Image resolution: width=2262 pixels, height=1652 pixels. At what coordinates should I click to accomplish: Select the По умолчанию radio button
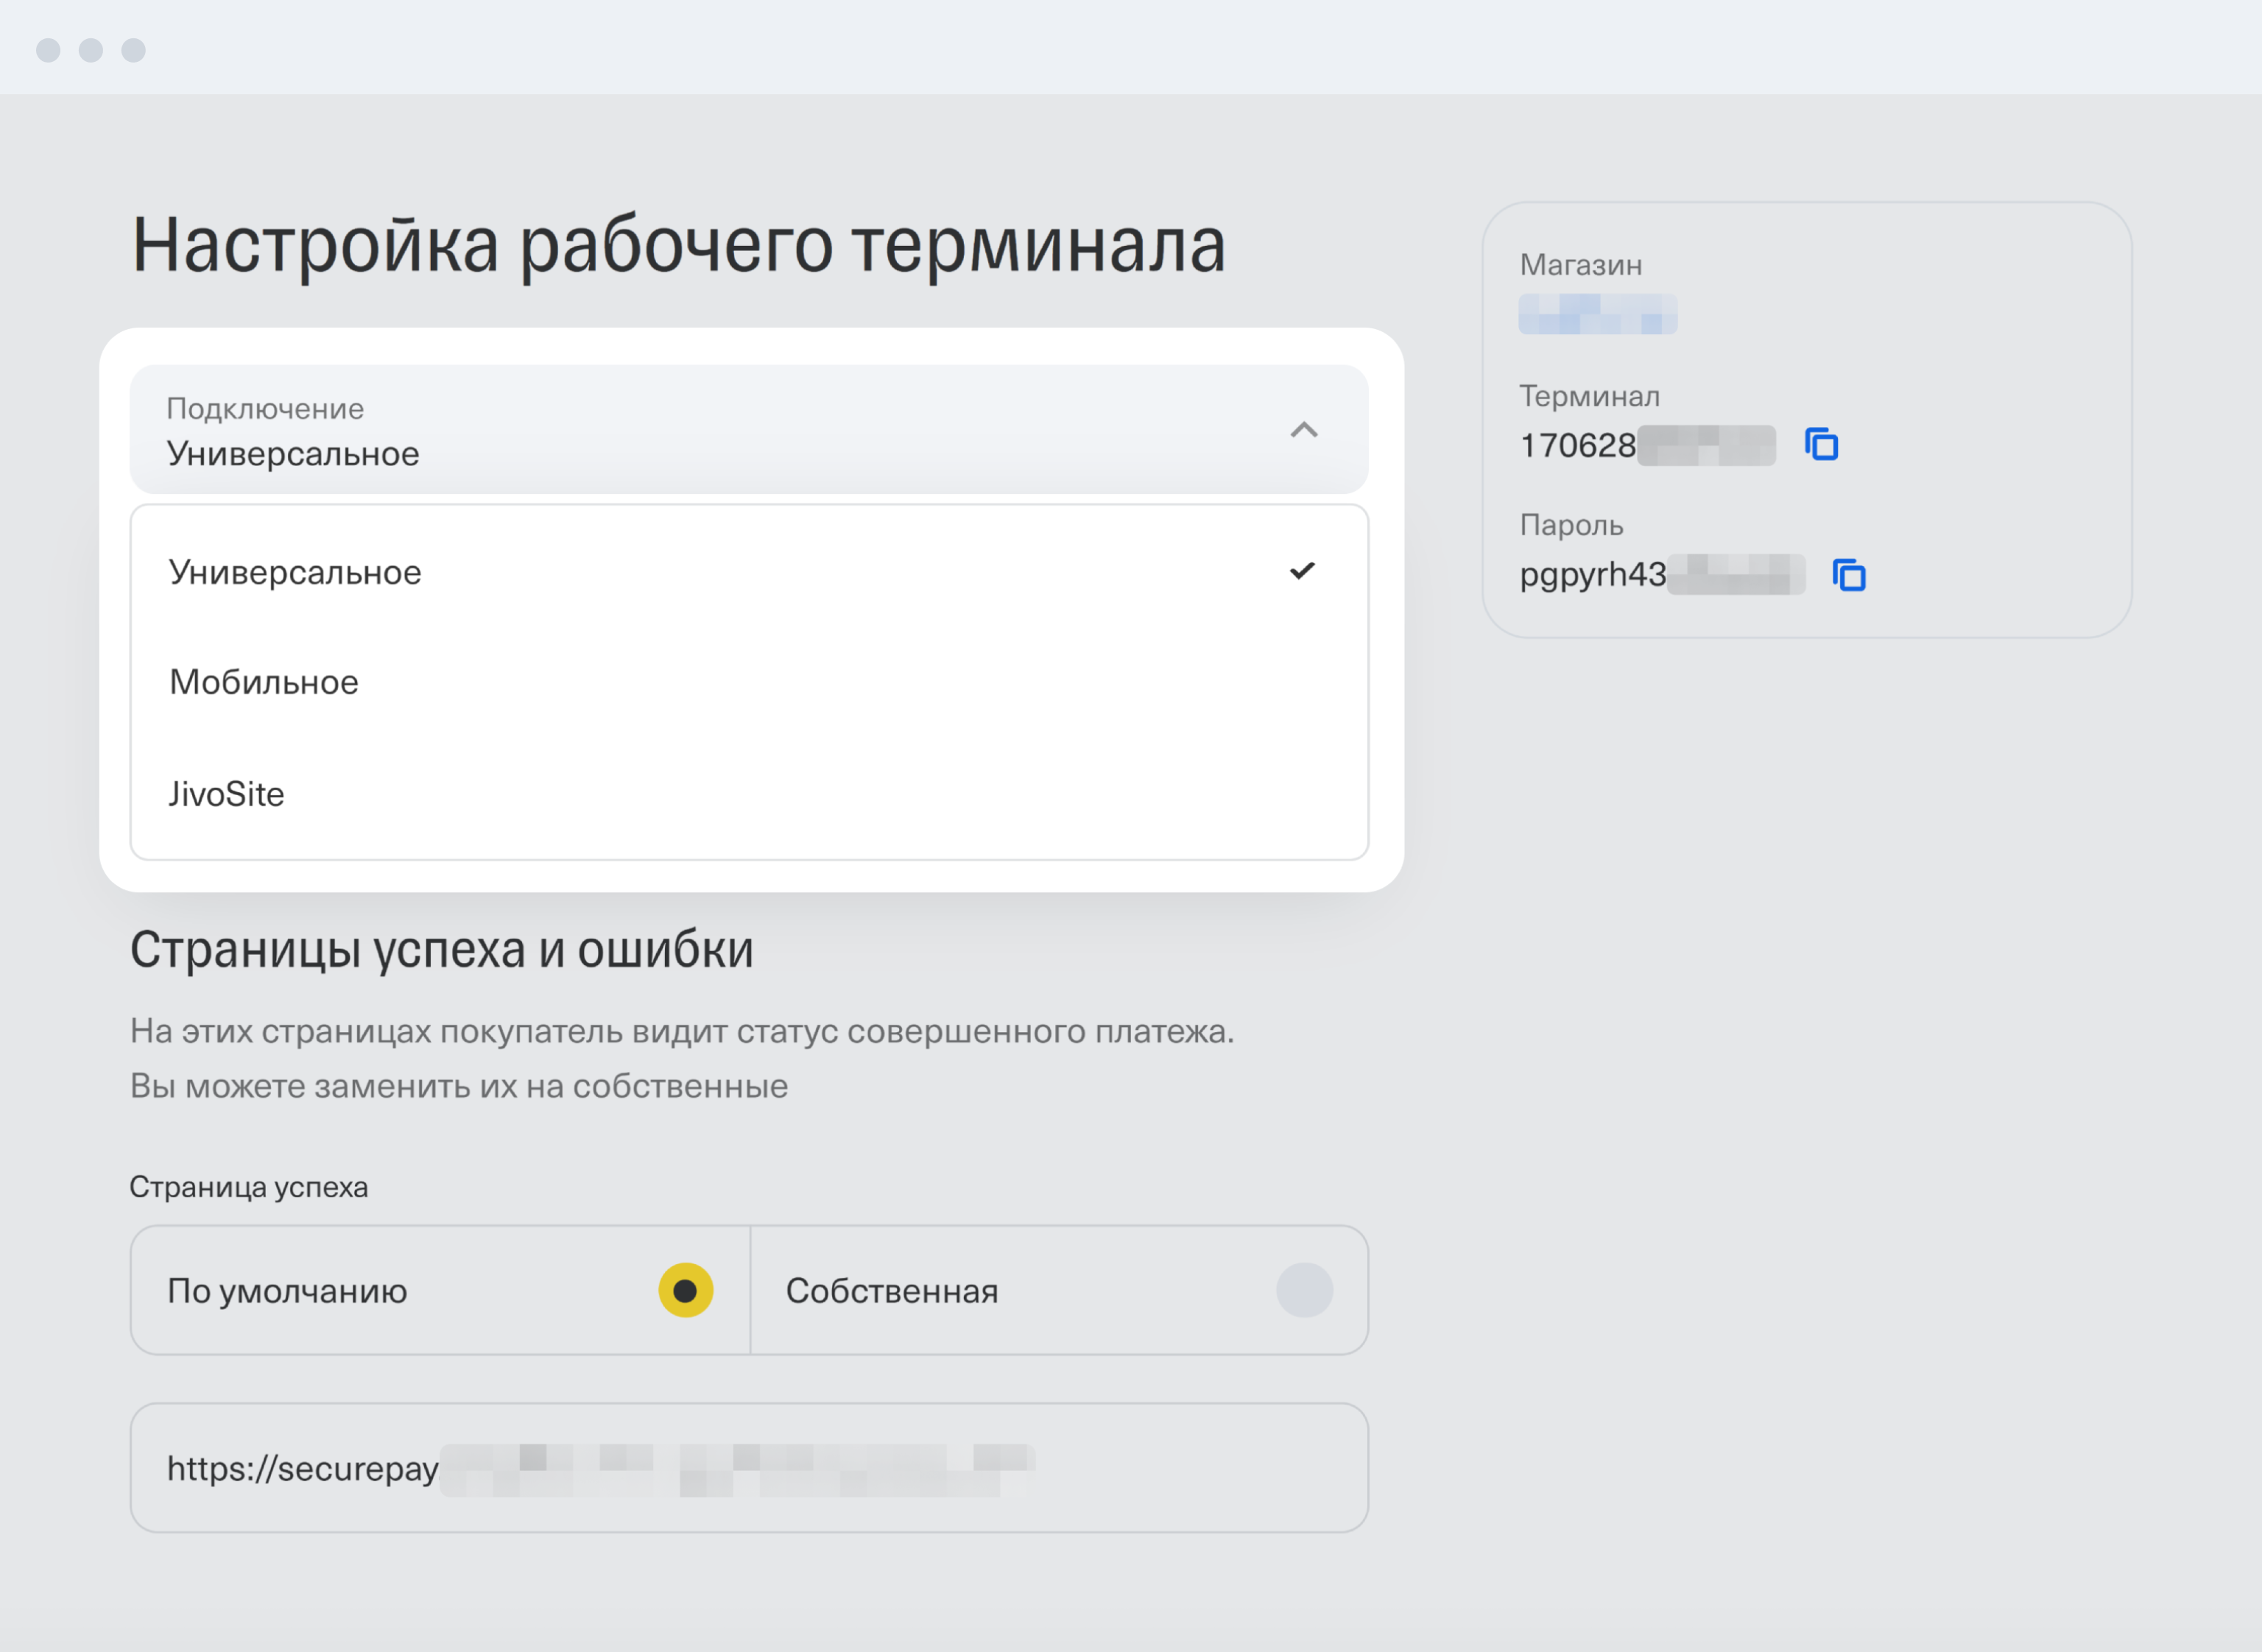(685, 1290)
